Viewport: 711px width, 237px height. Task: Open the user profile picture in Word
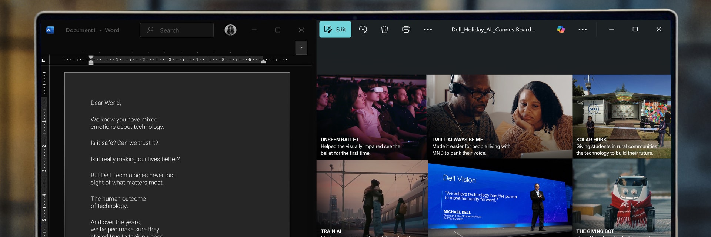tap(230, 30)
